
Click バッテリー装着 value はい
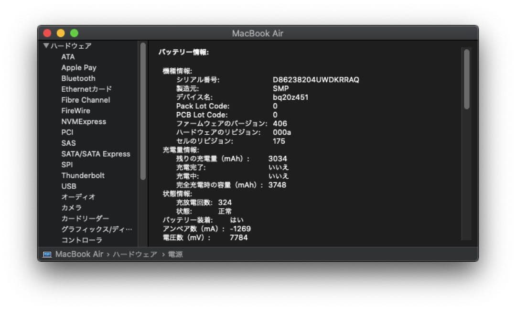point(236,220)
